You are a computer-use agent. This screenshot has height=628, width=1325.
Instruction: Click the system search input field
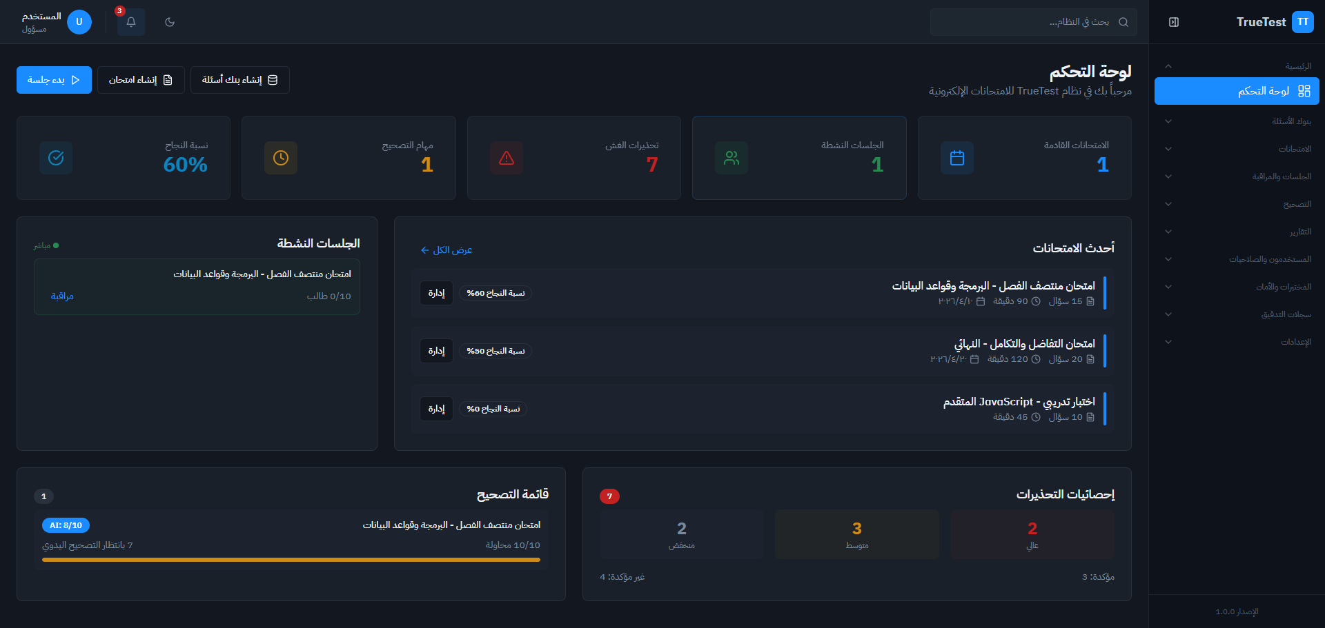[x=1028, y=22]
